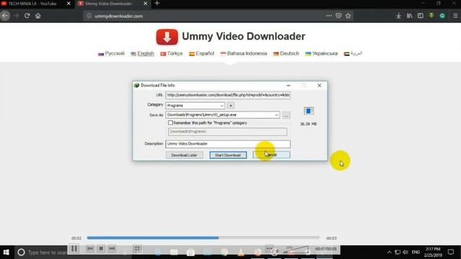Click the Pocket save icon

(x=339, y=16)
